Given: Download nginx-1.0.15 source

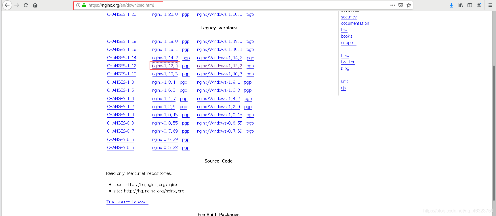Looking at the screenshot, I should 165,115.
